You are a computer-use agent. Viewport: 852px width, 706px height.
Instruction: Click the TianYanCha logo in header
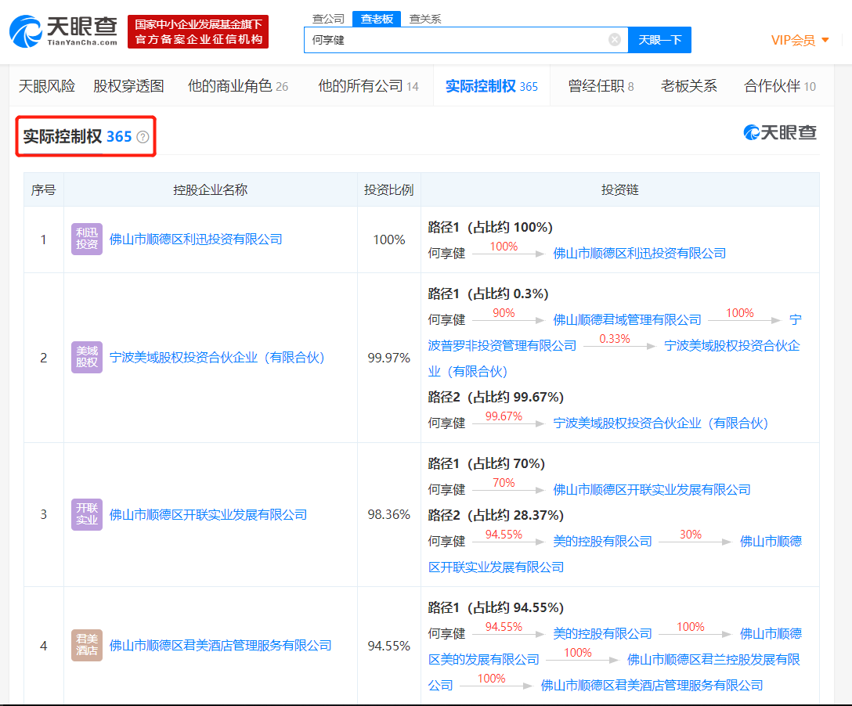pos(63,31)
